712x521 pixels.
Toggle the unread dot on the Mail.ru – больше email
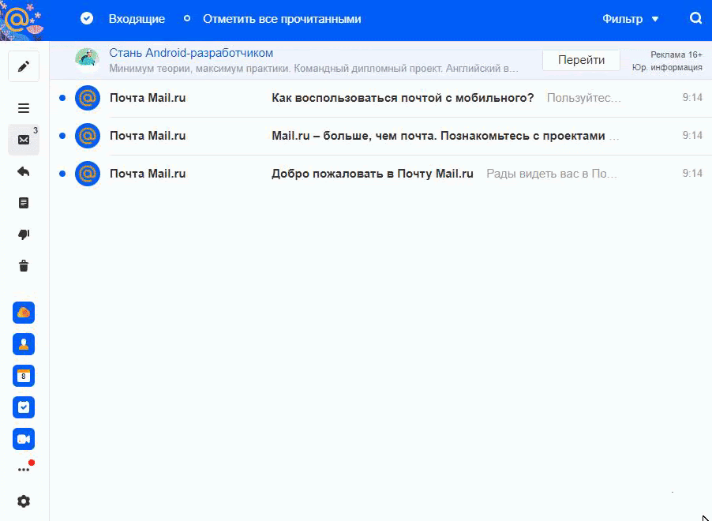62,136
